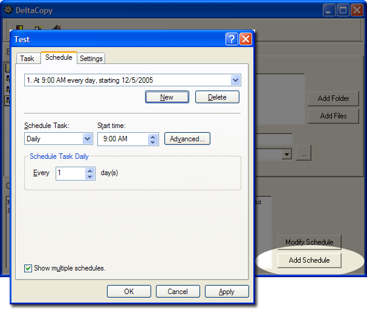Switch to the Task tab

pyautogui.click(x=27, y=58)
